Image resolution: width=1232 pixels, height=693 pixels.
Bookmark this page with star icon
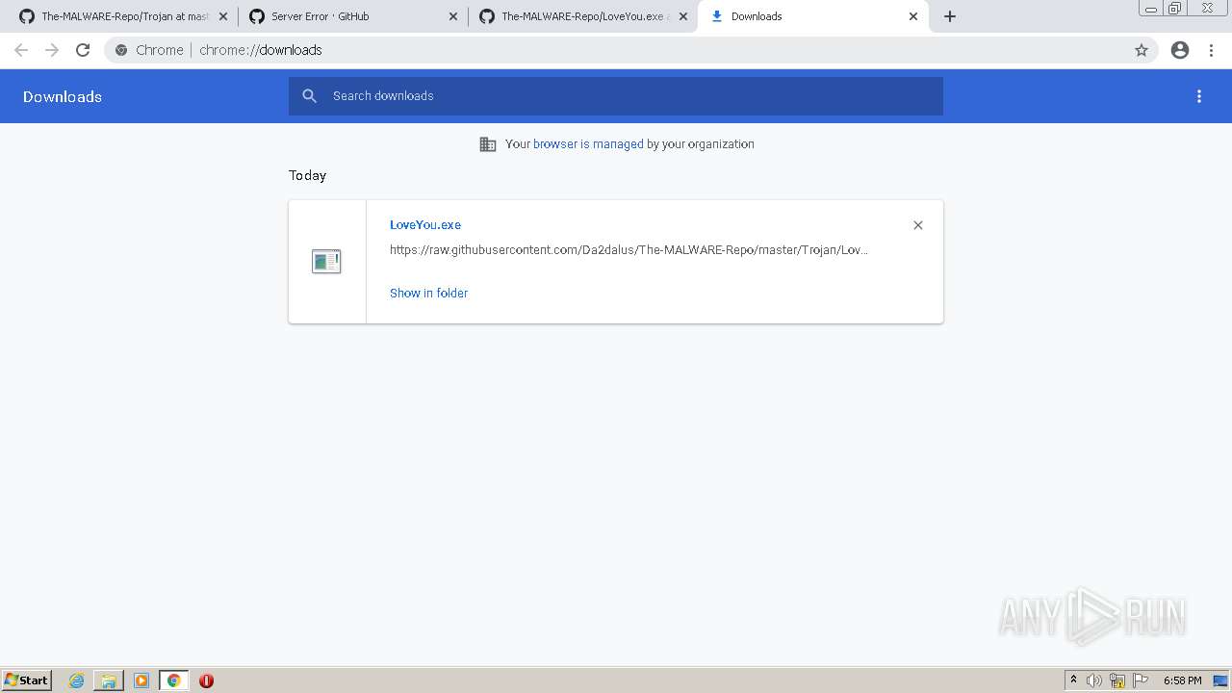click(1142, 50)
